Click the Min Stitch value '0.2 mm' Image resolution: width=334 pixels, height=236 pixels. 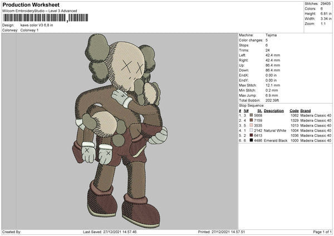click(272, 90)
